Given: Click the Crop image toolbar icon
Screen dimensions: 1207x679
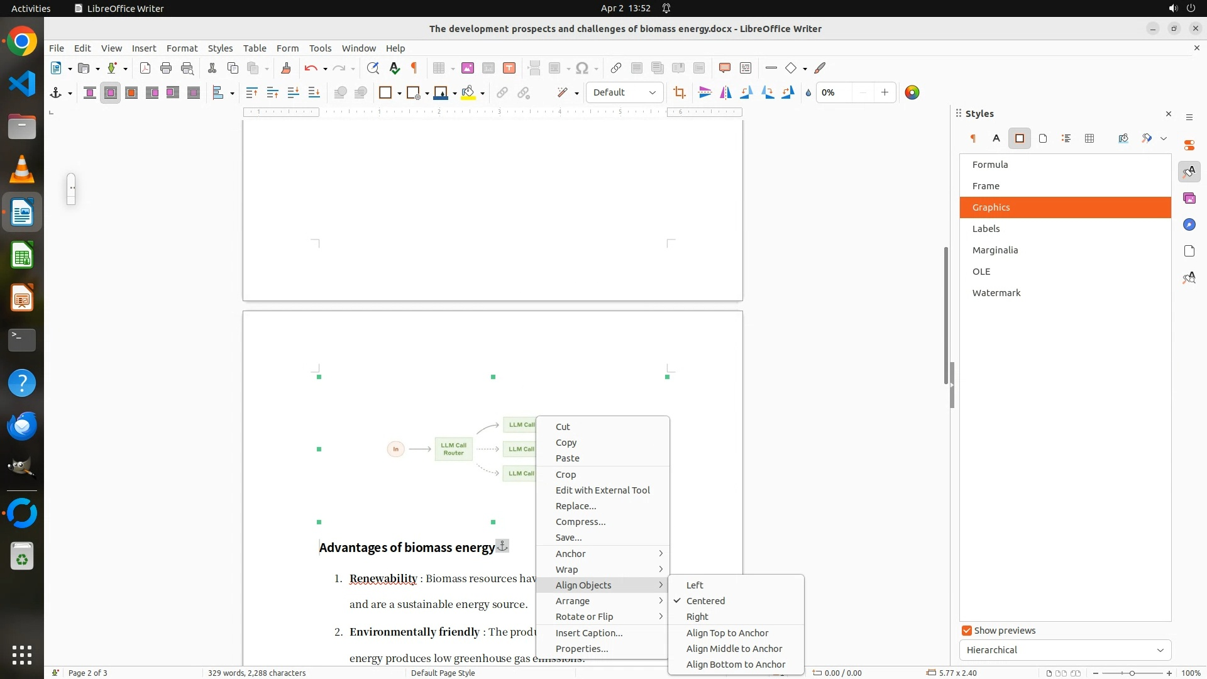Looking at the screenshot, I should 679,92.
